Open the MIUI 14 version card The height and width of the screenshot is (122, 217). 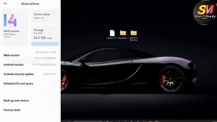click(x=15, y=27)
